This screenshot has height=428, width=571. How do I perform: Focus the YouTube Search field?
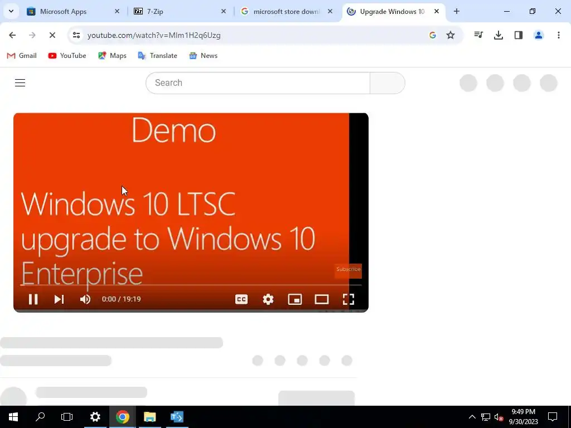coord(258,83)
